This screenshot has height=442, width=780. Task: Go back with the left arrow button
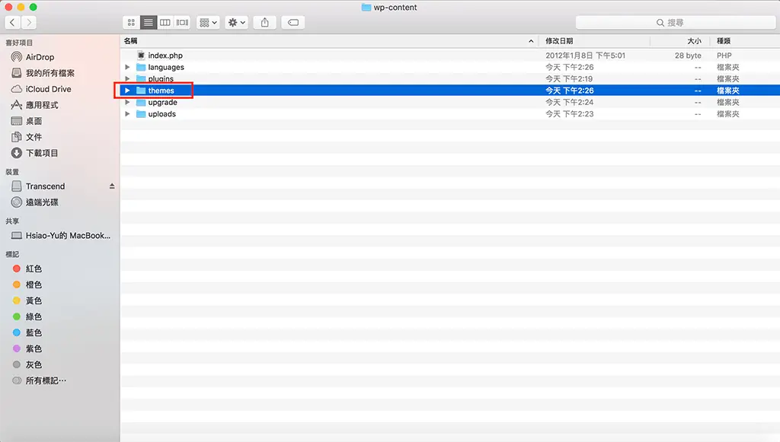coord(12,22)
